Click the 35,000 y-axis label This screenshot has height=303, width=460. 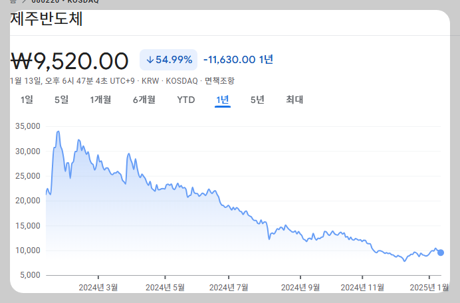[x=28, y=126]
